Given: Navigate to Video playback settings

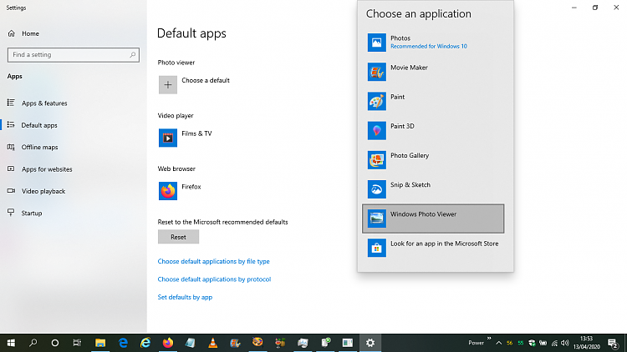Looking at the screenshot, I should (x=43, y=191).
